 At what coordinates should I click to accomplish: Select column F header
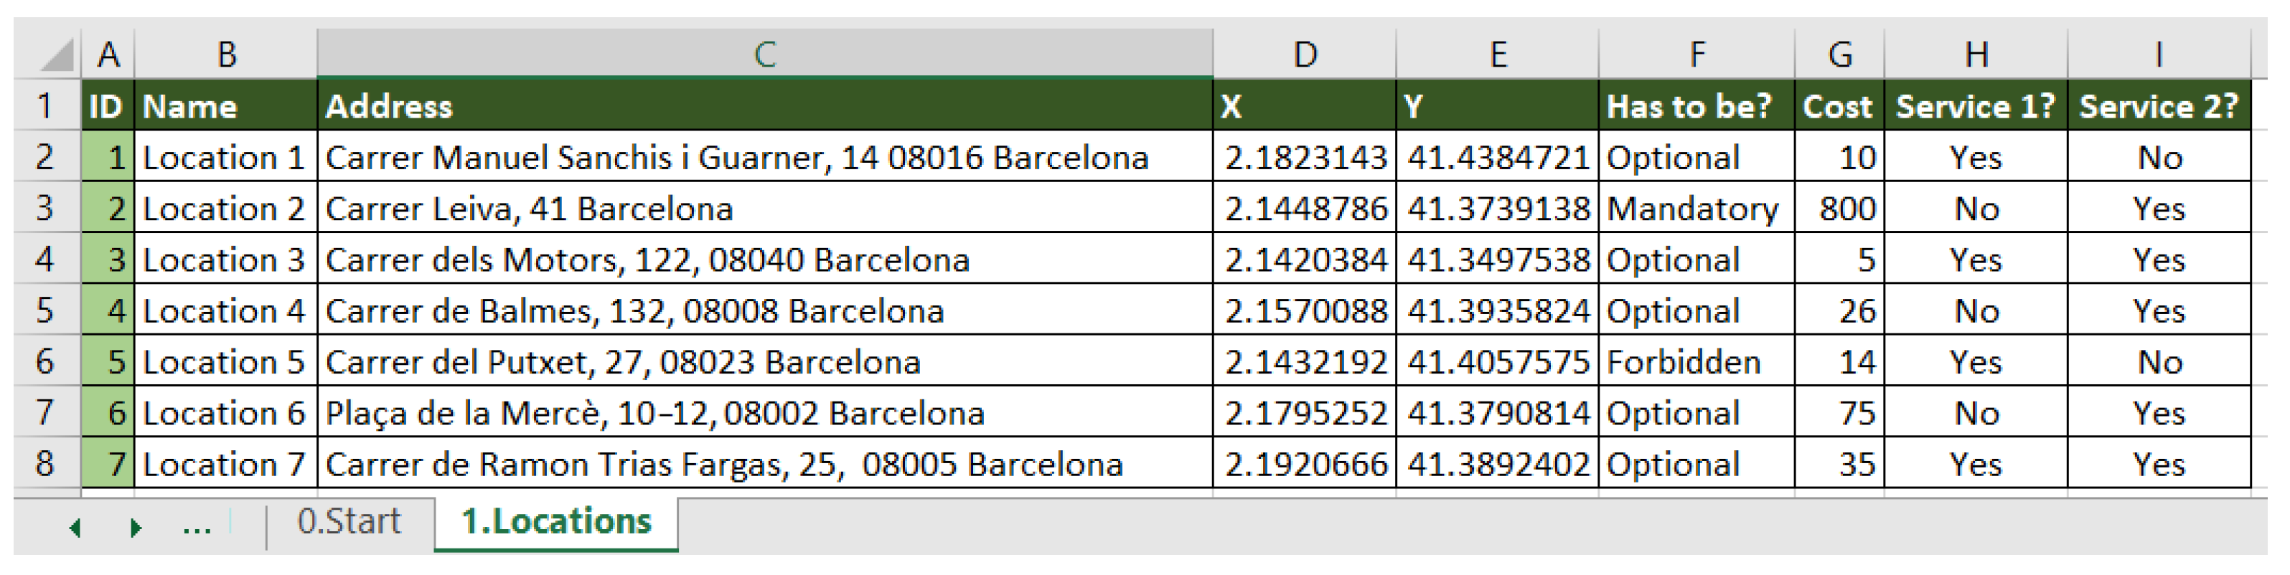pos(1697,54)
